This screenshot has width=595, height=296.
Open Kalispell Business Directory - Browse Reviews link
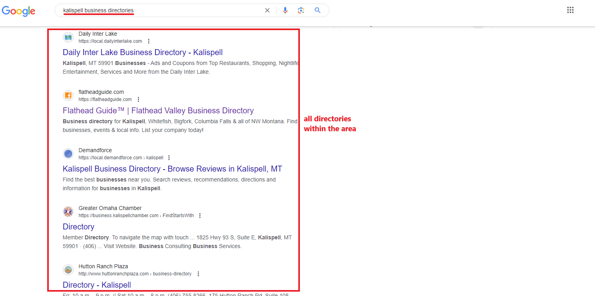pyautogui.click(x=173, y=169)
